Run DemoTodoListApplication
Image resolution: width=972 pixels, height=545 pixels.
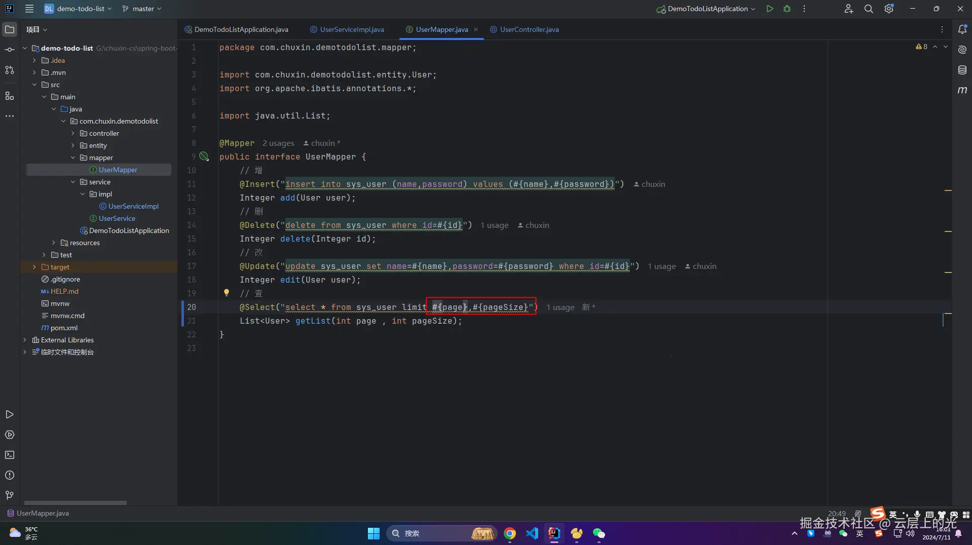pyautogui.click(x=770, y=9)
